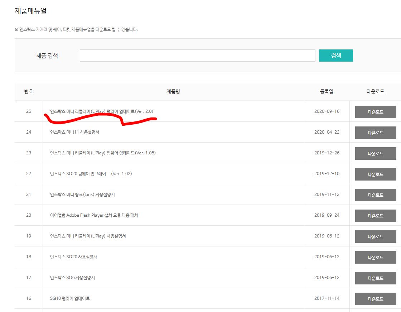Select date 2019-09-24

pos(327,215)
